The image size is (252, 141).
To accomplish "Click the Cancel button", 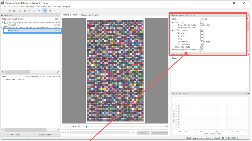I will coord(143,133).
